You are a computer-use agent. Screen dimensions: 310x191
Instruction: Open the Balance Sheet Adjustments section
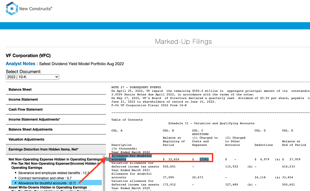click(x=56, y=129)
